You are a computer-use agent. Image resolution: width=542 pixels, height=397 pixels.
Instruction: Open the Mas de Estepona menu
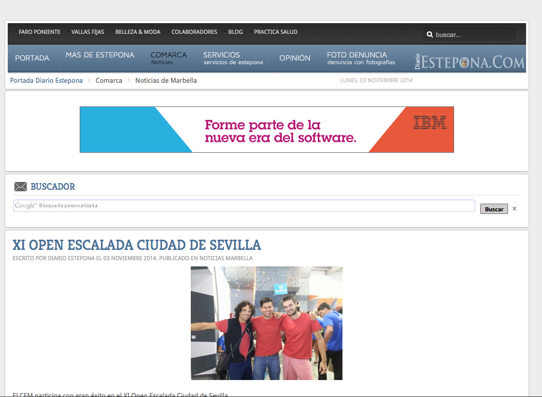click(100, 55)
